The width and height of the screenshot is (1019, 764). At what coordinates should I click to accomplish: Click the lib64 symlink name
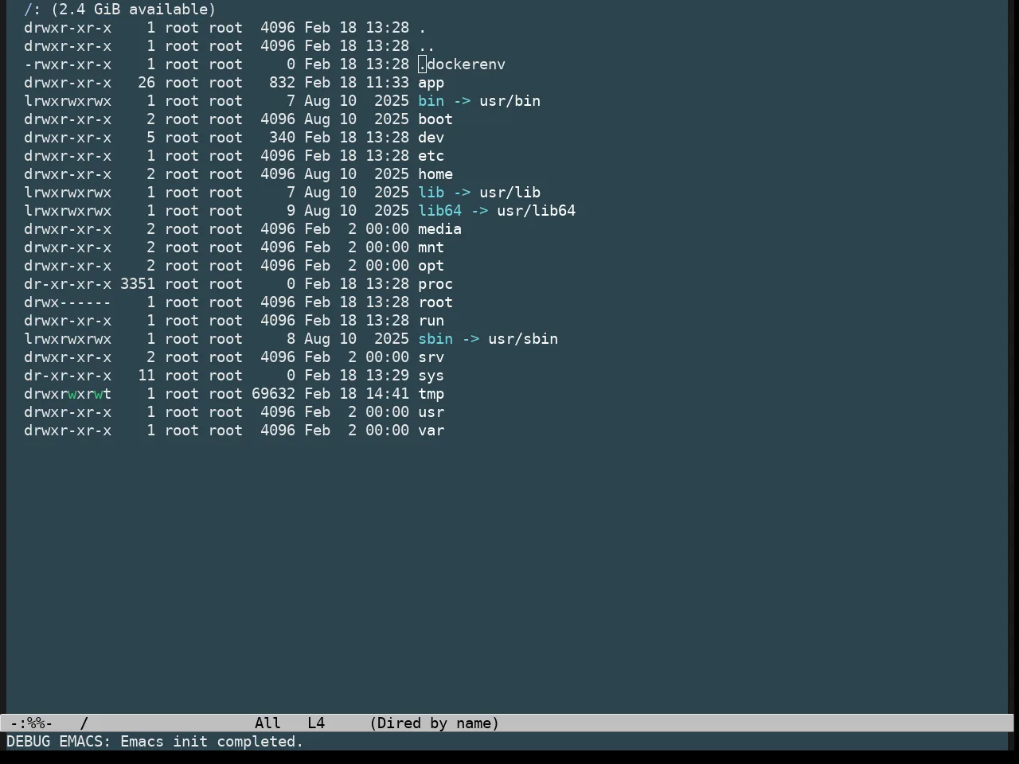click(439, 211)
